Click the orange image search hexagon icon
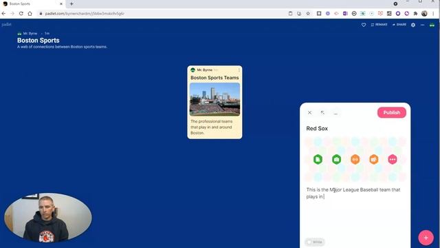 tap(374, 159)
